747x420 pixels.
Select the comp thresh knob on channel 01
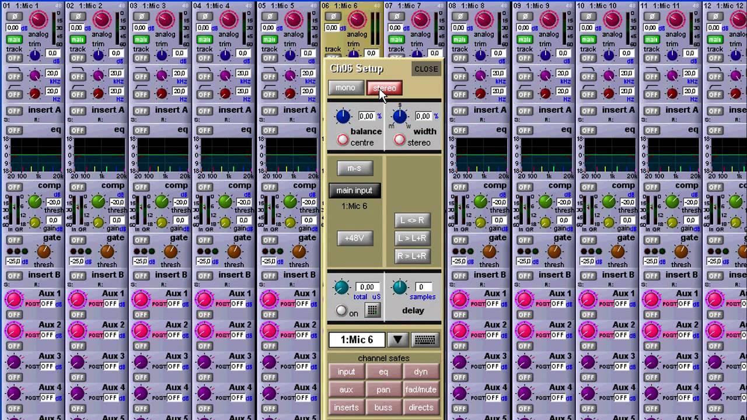[34, 202]
